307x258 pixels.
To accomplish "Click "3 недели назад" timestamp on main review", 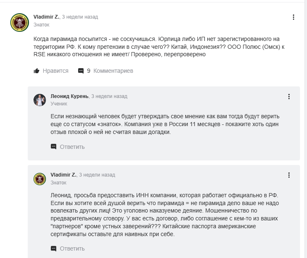I will pos(80,17).
